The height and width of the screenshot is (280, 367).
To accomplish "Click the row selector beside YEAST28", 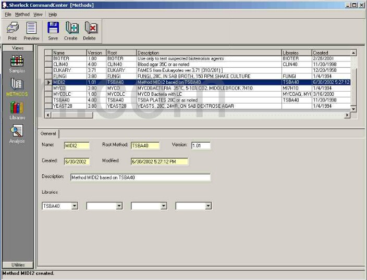I will (48, 106).
